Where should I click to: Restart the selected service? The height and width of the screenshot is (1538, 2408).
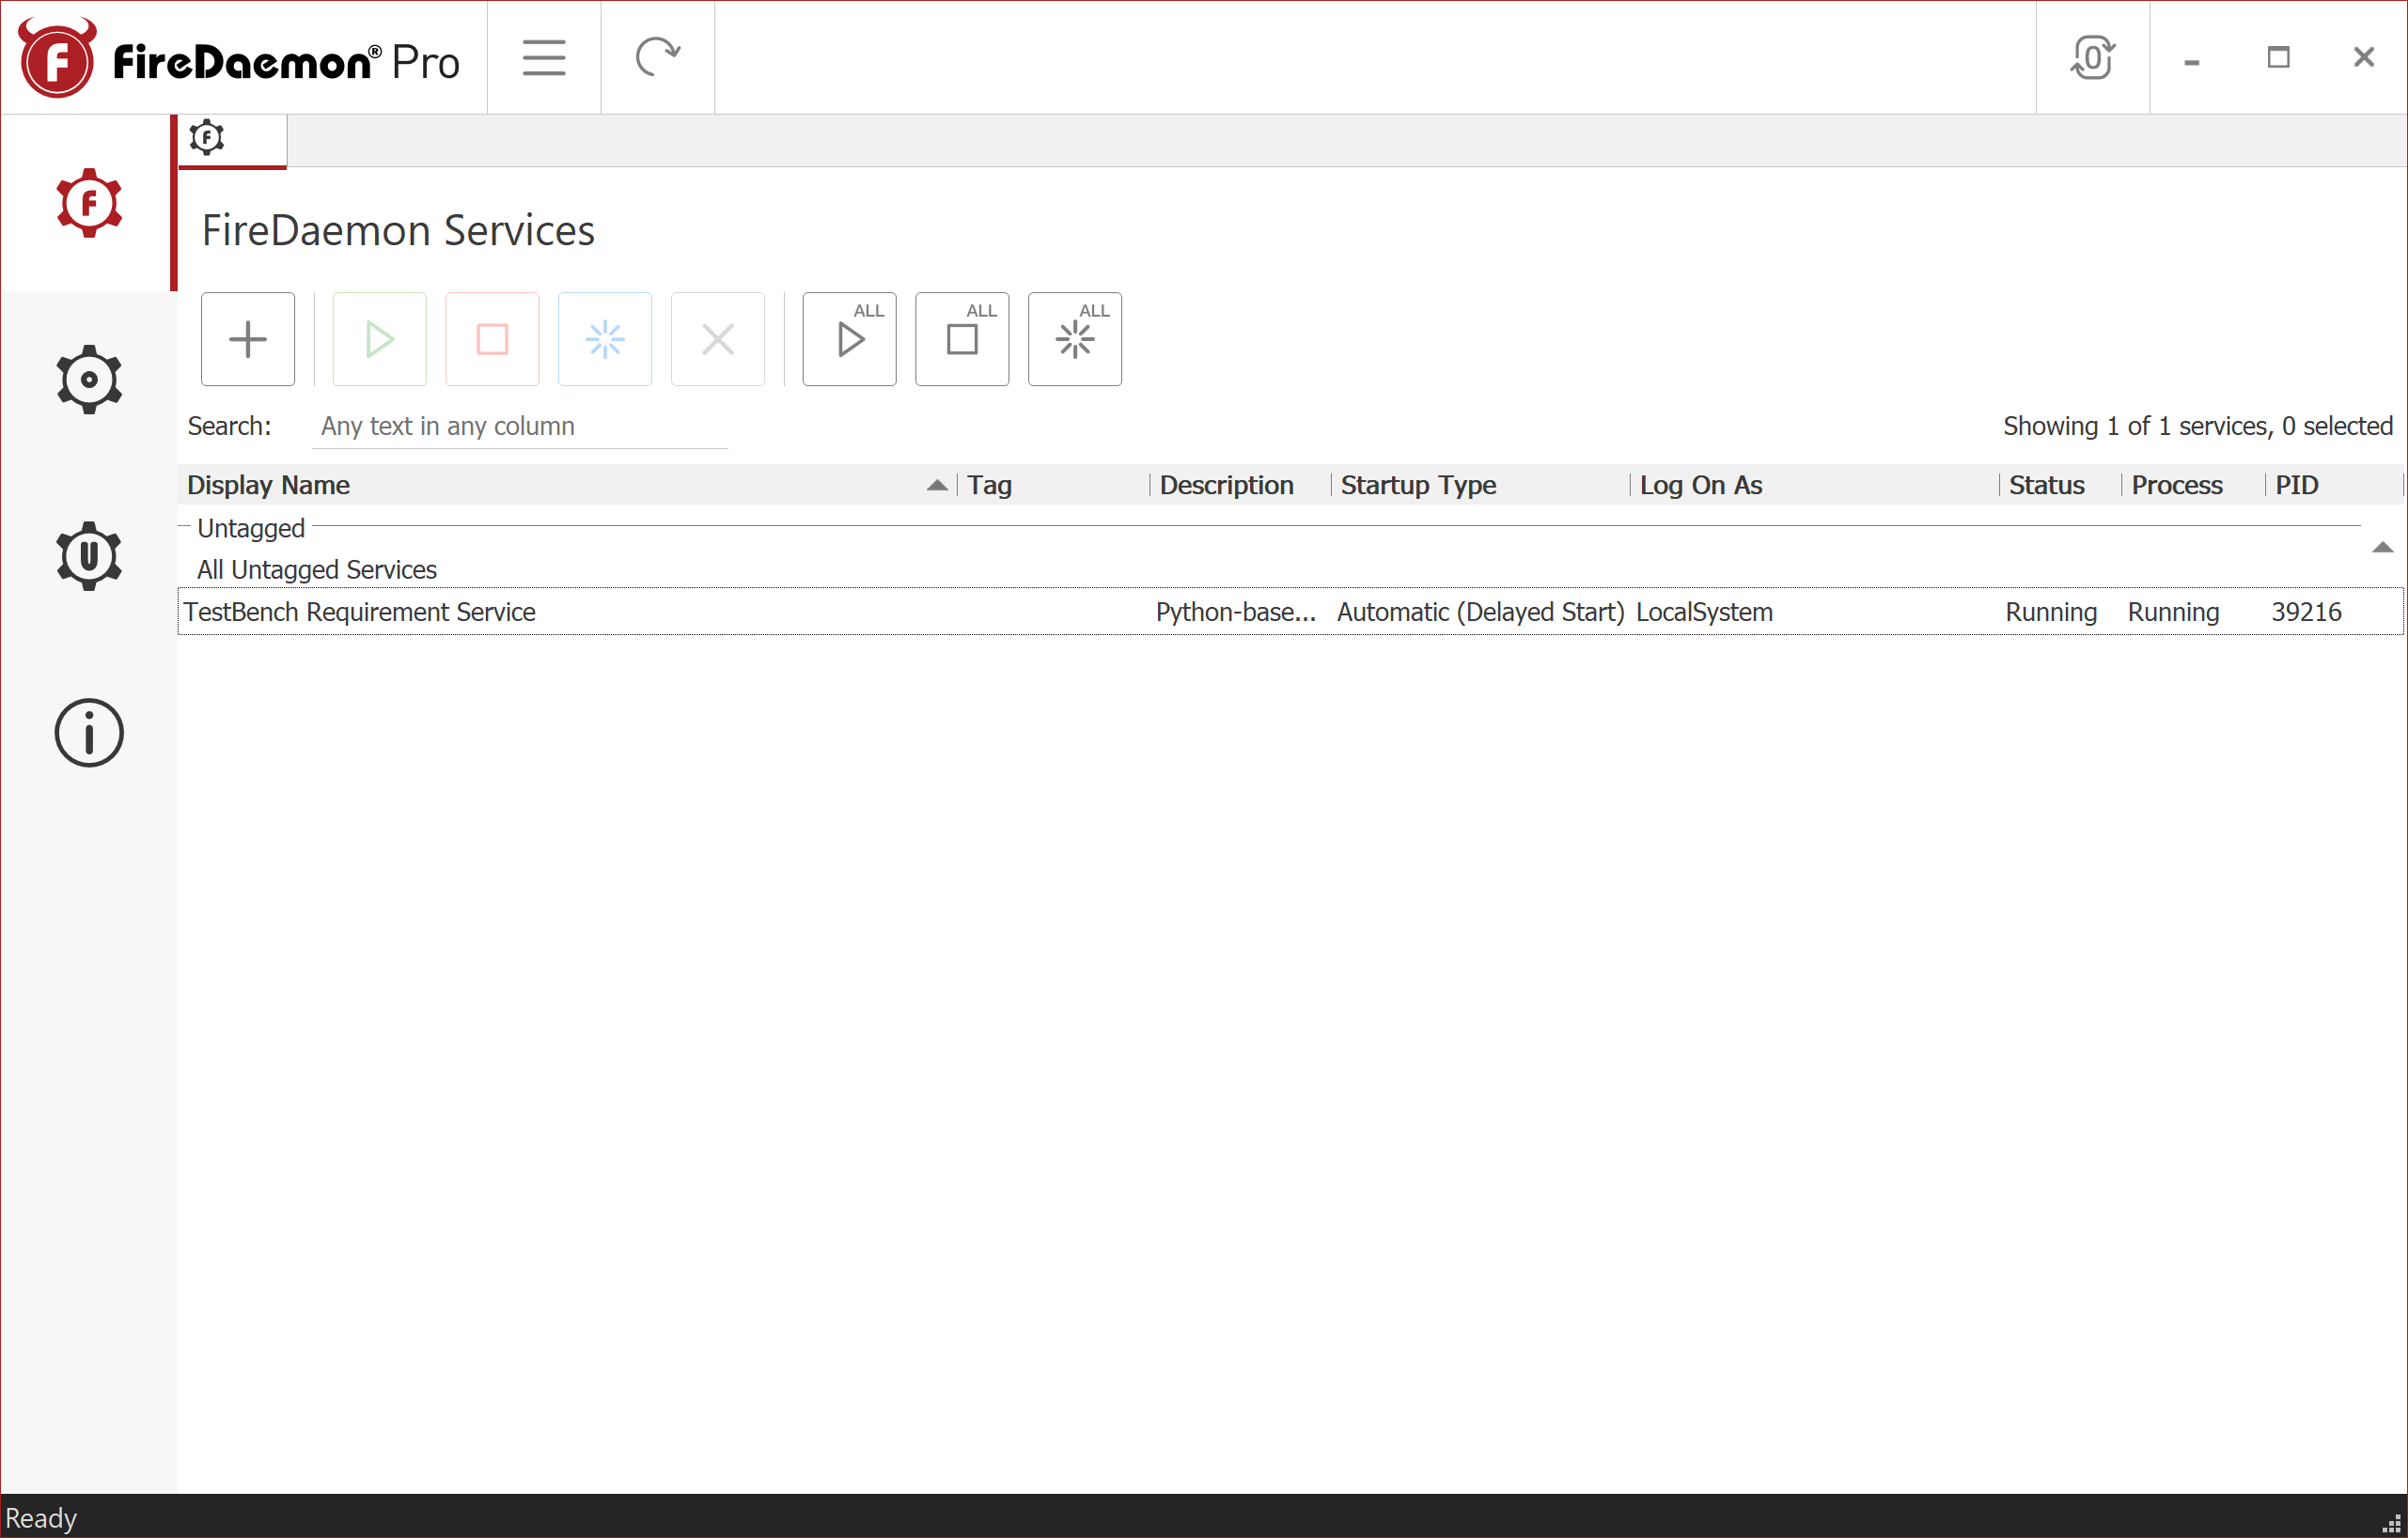[x=604, y=339]
